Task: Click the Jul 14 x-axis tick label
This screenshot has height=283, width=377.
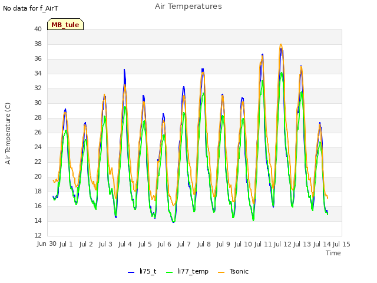Action: (x=322, y=244)
